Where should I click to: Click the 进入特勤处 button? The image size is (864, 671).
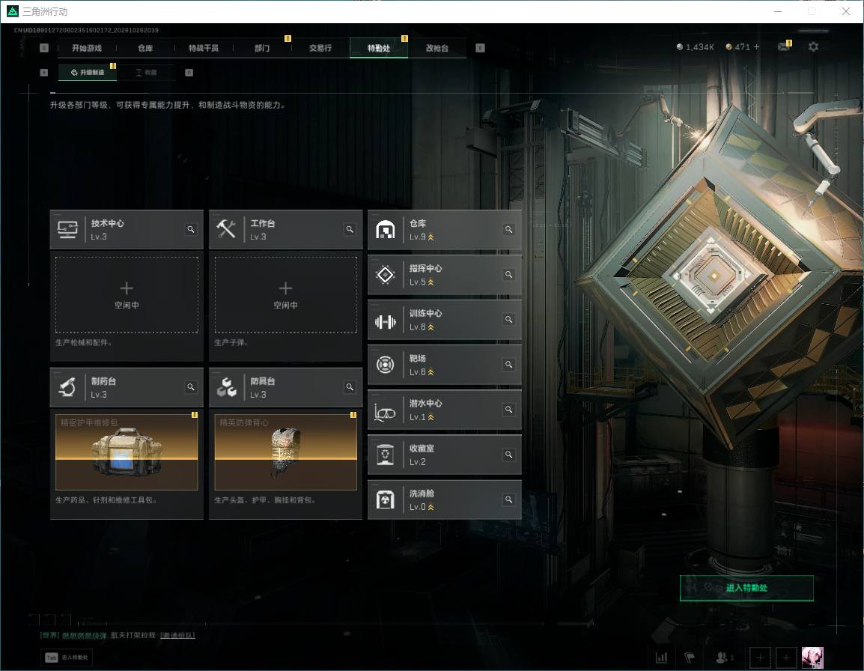point(746,588)
